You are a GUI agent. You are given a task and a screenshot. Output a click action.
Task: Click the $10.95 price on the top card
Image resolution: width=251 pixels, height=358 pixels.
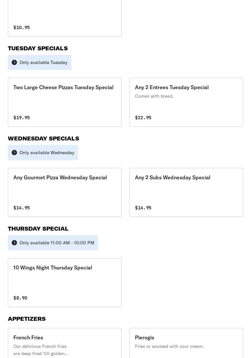22,27
